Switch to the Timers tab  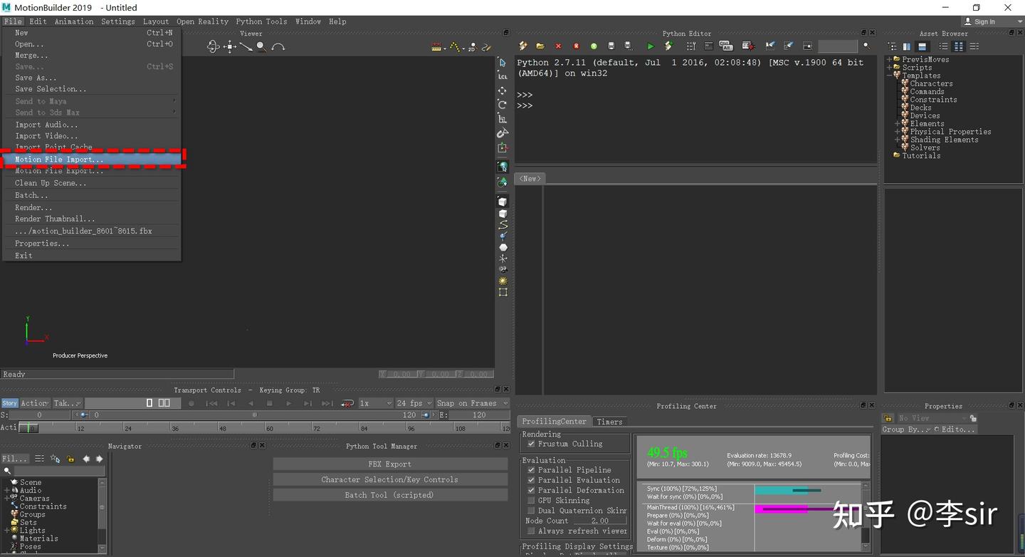click(609, 422)
